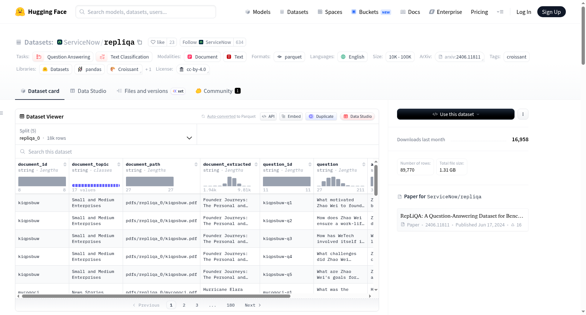Screen dimensions: 586x315
Task: Select the English language tag
Action: (352, 57)
